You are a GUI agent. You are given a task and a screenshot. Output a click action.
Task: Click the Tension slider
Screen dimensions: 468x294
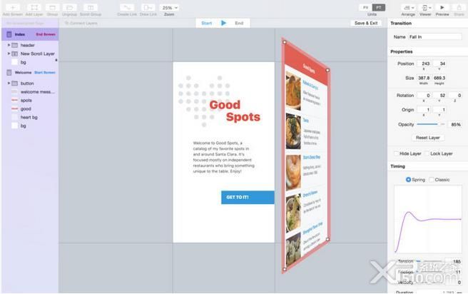429,261
